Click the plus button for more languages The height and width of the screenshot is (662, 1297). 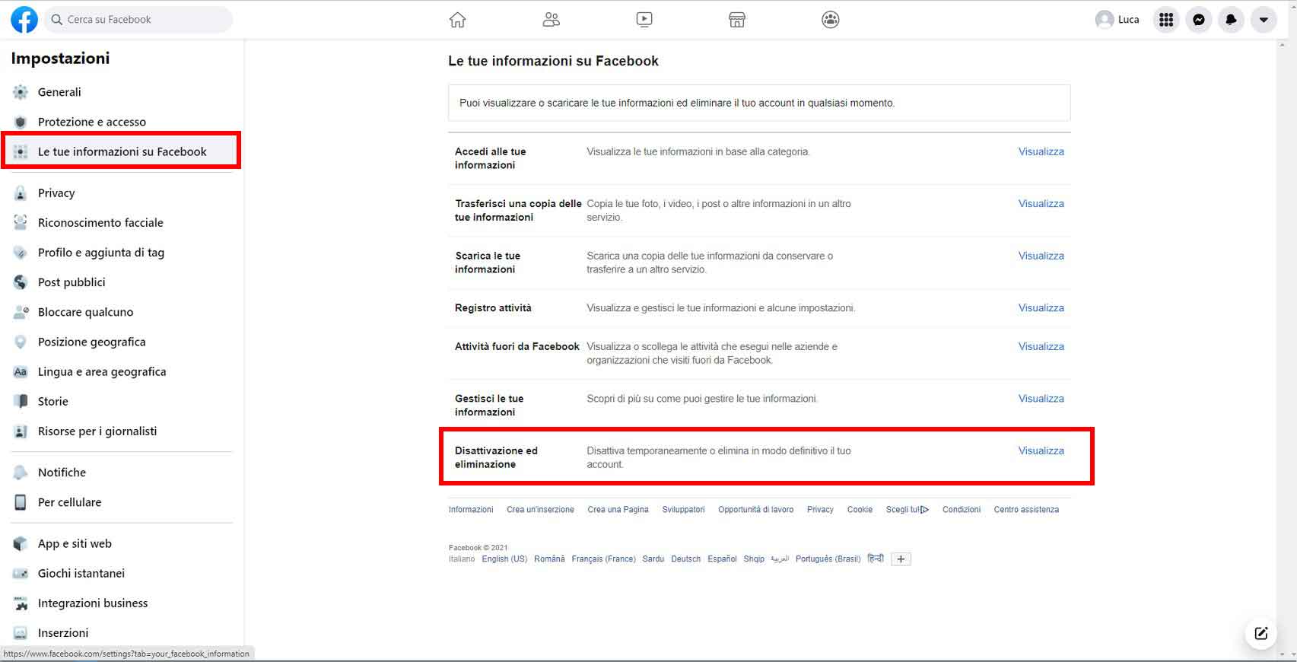tap(901, 559)
